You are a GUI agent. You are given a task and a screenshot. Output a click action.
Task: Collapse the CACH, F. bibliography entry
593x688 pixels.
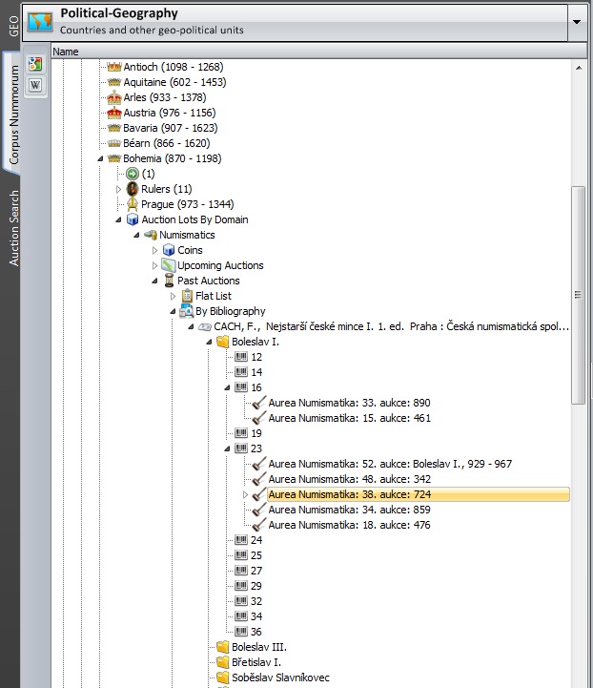click(191, 327)
